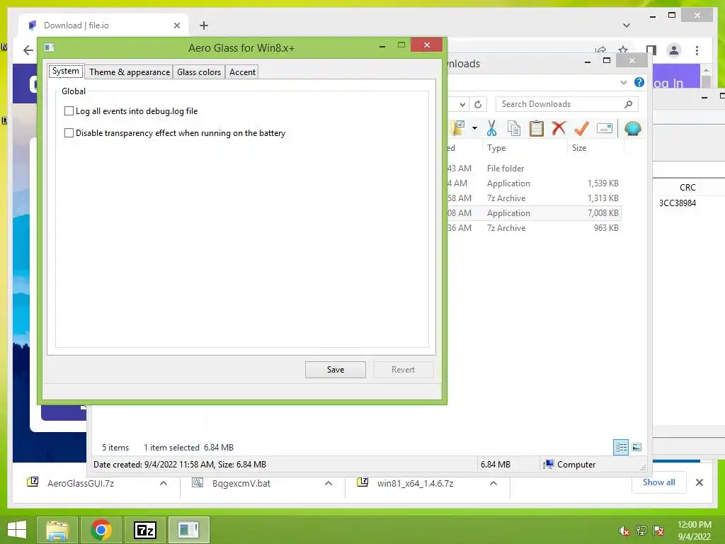Select the 1,313 KB 7z Archive row
The height and width of the screenshot is (544, 725).
(534, 198)
